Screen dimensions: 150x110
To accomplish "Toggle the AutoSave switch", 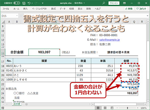I will click(x=17, y=3).
